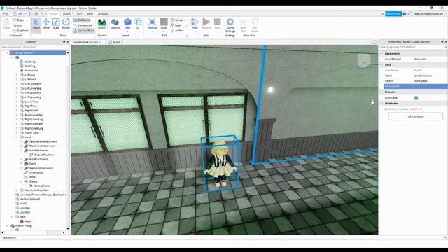Click Cut in Clipboard group
Viewport: 448px width, 252px height.
[17, 25]
